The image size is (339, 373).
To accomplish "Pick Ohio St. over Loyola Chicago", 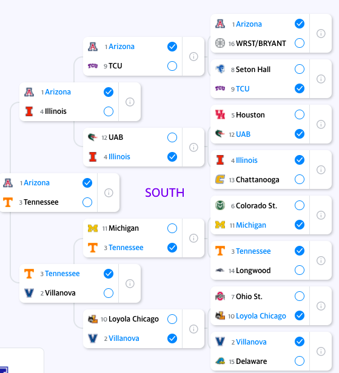I will coord(300,296).
